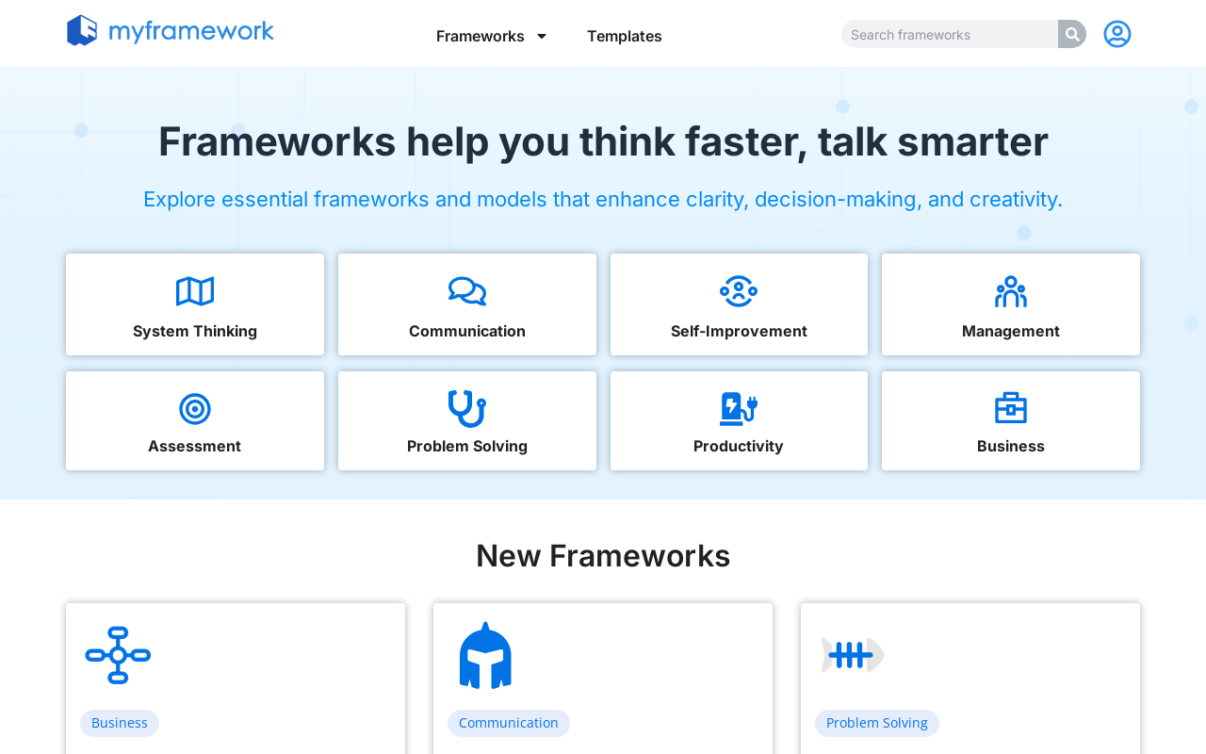Open the Productivity charging icon
Image resolution: width=1206 pixels, height=754 pixels.
739,406
